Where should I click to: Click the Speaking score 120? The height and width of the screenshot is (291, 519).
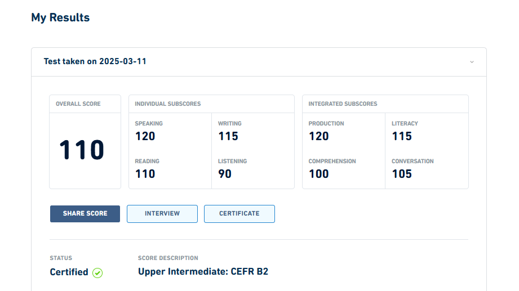click(145, 136)
